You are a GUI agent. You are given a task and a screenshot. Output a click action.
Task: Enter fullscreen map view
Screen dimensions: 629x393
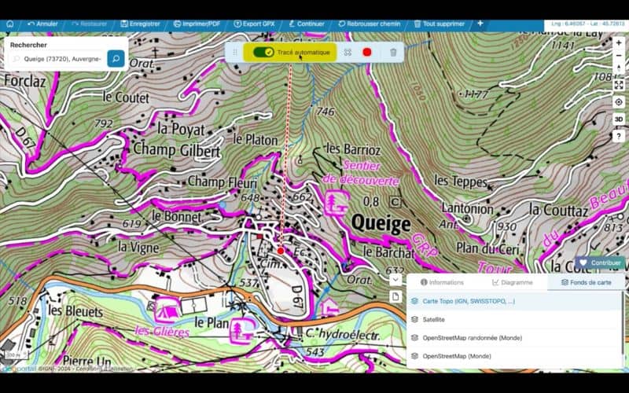[619, 84]
